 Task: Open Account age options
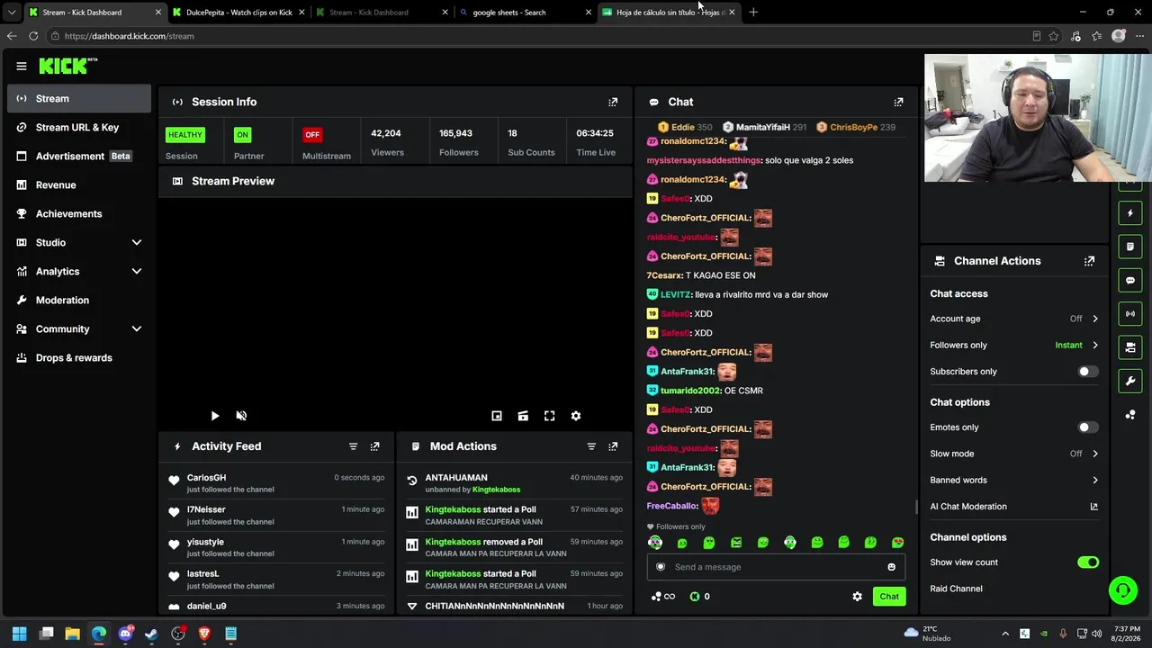coord(1014,319)
